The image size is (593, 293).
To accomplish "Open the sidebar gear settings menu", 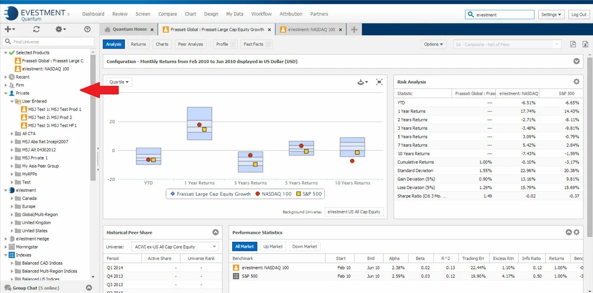I will 61,29.
